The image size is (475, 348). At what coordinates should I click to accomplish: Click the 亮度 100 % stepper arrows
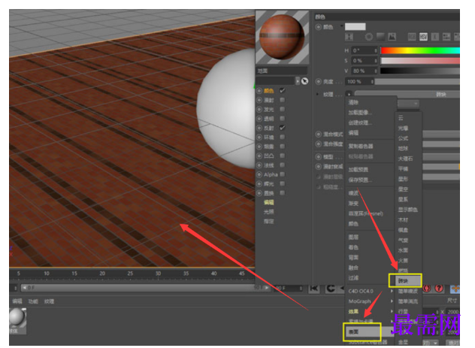point(372,81)
